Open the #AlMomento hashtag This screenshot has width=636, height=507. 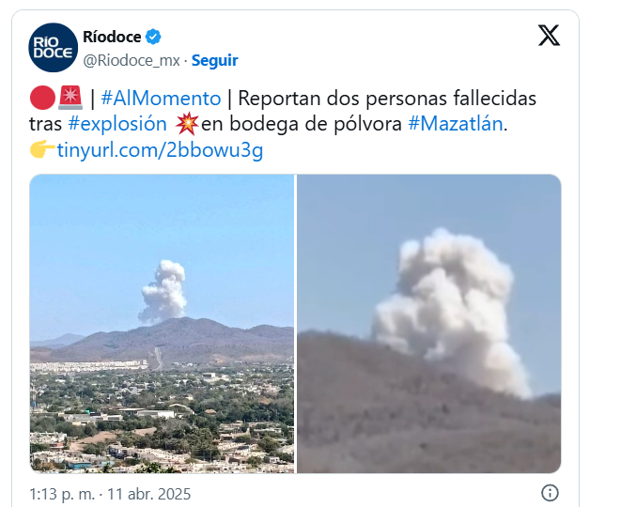(161, 98)
